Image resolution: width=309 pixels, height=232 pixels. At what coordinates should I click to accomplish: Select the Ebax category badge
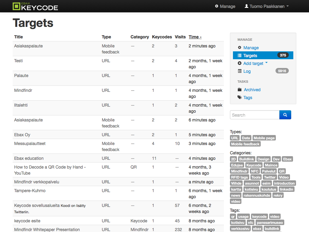pyautogui.click(x=287, y=159)
